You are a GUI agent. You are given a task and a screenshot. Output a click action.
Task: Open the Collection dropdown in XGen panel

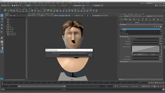click(x=132, y=16)
